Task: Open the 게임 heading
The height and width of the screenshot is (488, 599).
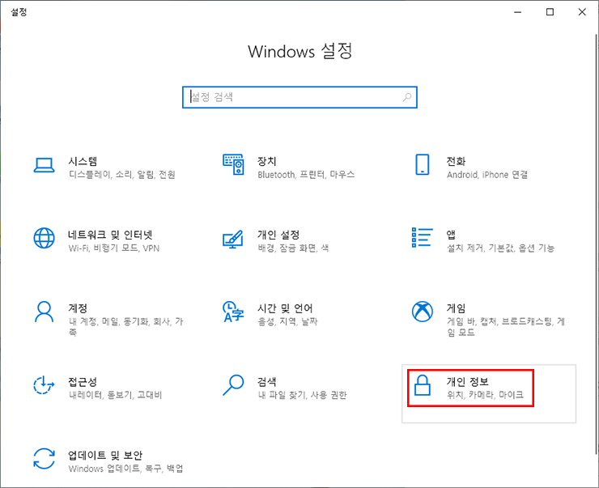Action: point(456,308)
